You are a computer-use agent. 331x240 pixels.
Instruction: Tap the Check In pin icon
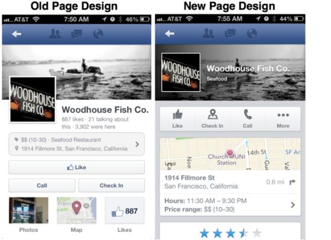tap(213, 115)
